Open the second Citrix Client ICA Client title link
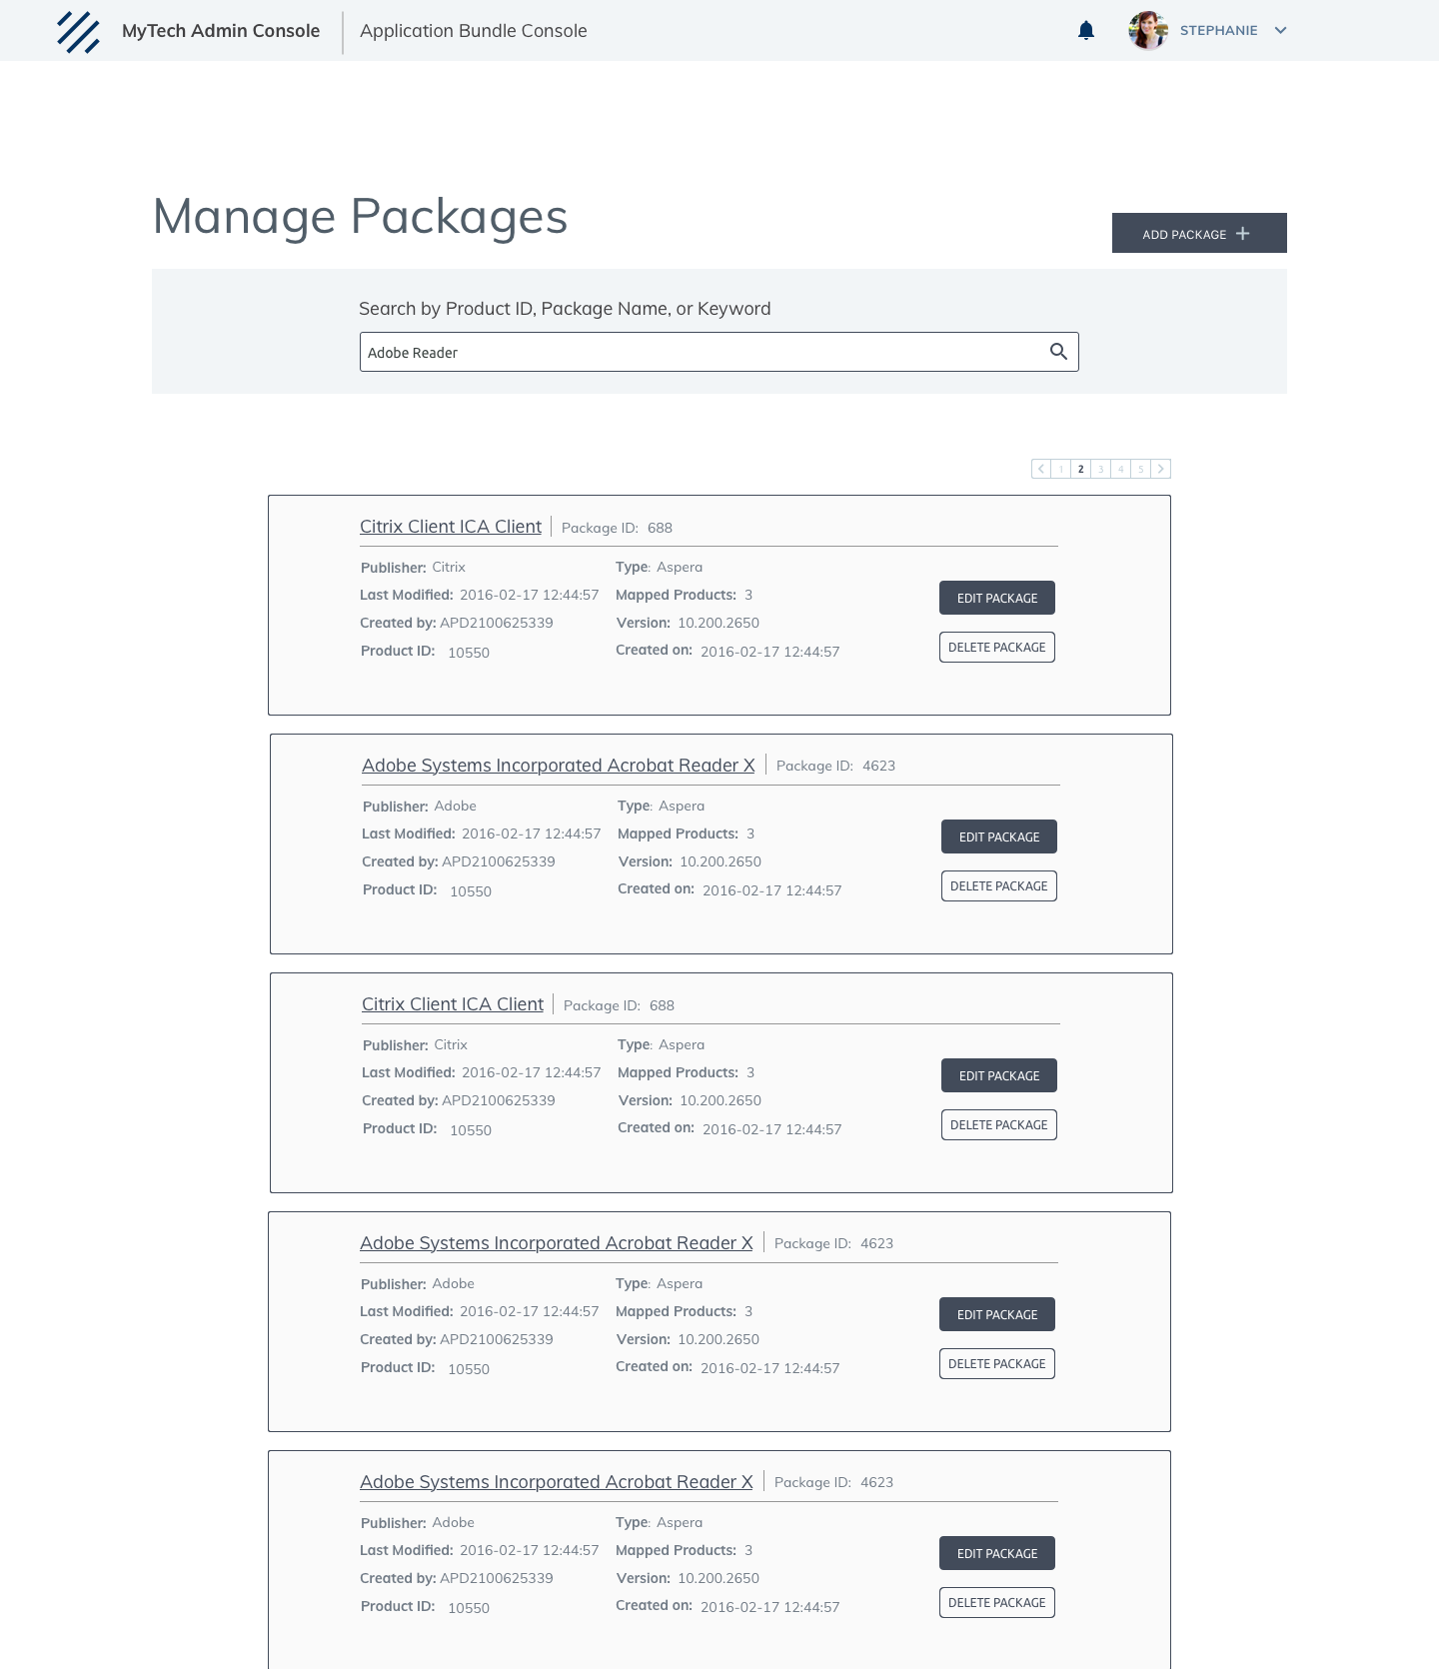 (x=453, y=1004)
